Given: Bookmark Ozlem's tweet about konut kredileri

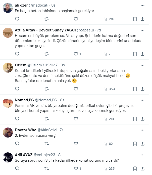Looking at the screenshot, I should [135, 89].
